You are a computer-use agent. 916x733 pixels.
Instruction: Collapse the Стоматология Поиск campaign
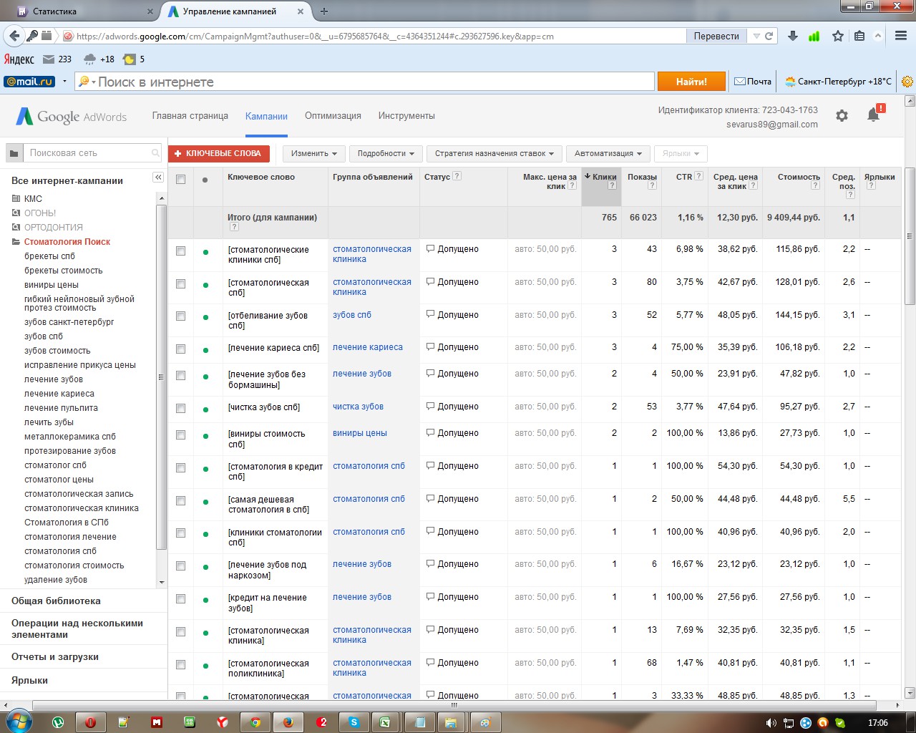[x=16, y=242]
